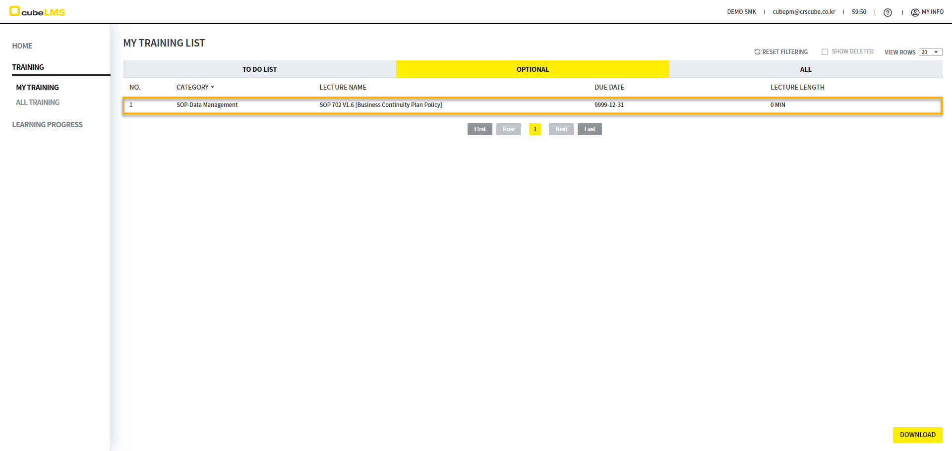Click the cubeLMS logo
Screen dimensions: 952x451
coord(37,11)
